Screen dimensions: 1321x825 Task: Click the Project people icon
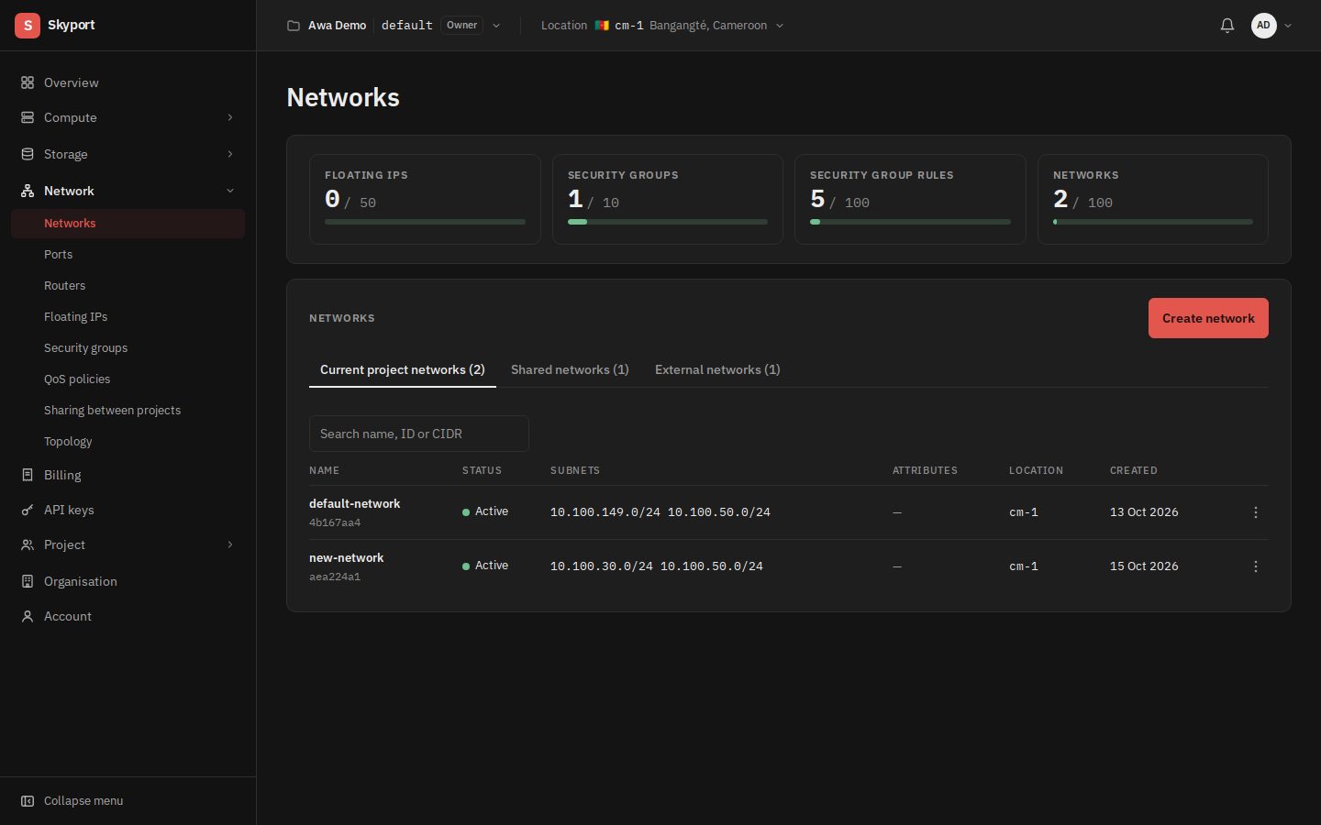pyautogui.click(x=28, y=544)
